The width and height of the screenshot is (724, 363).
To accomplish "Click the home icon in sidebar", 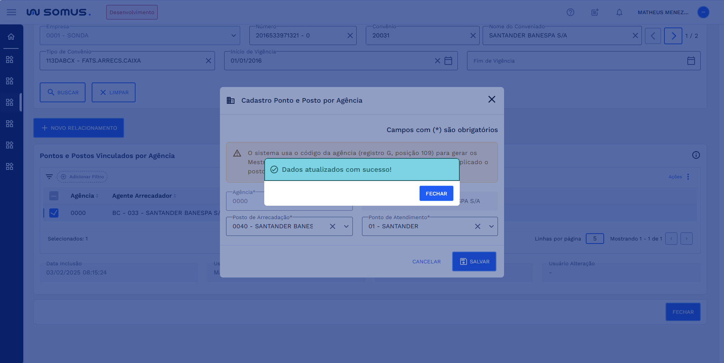I will pos(11,37).
